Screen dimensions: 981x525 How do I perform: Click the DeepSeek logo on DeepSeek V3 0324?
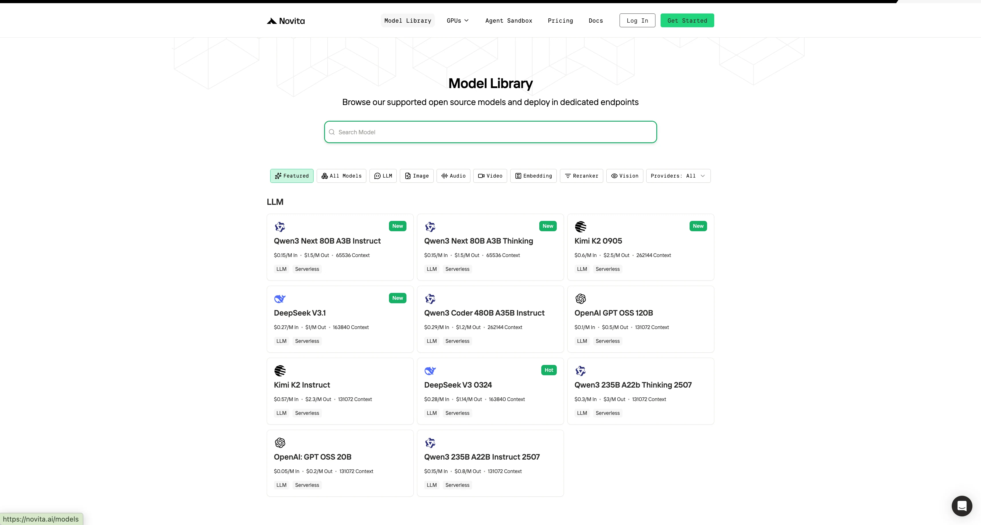pos(430,371)
